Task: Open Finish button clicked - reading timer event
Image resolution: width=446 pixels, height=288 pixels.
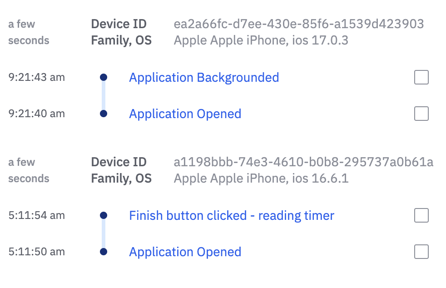Action: tap(232, 215)
